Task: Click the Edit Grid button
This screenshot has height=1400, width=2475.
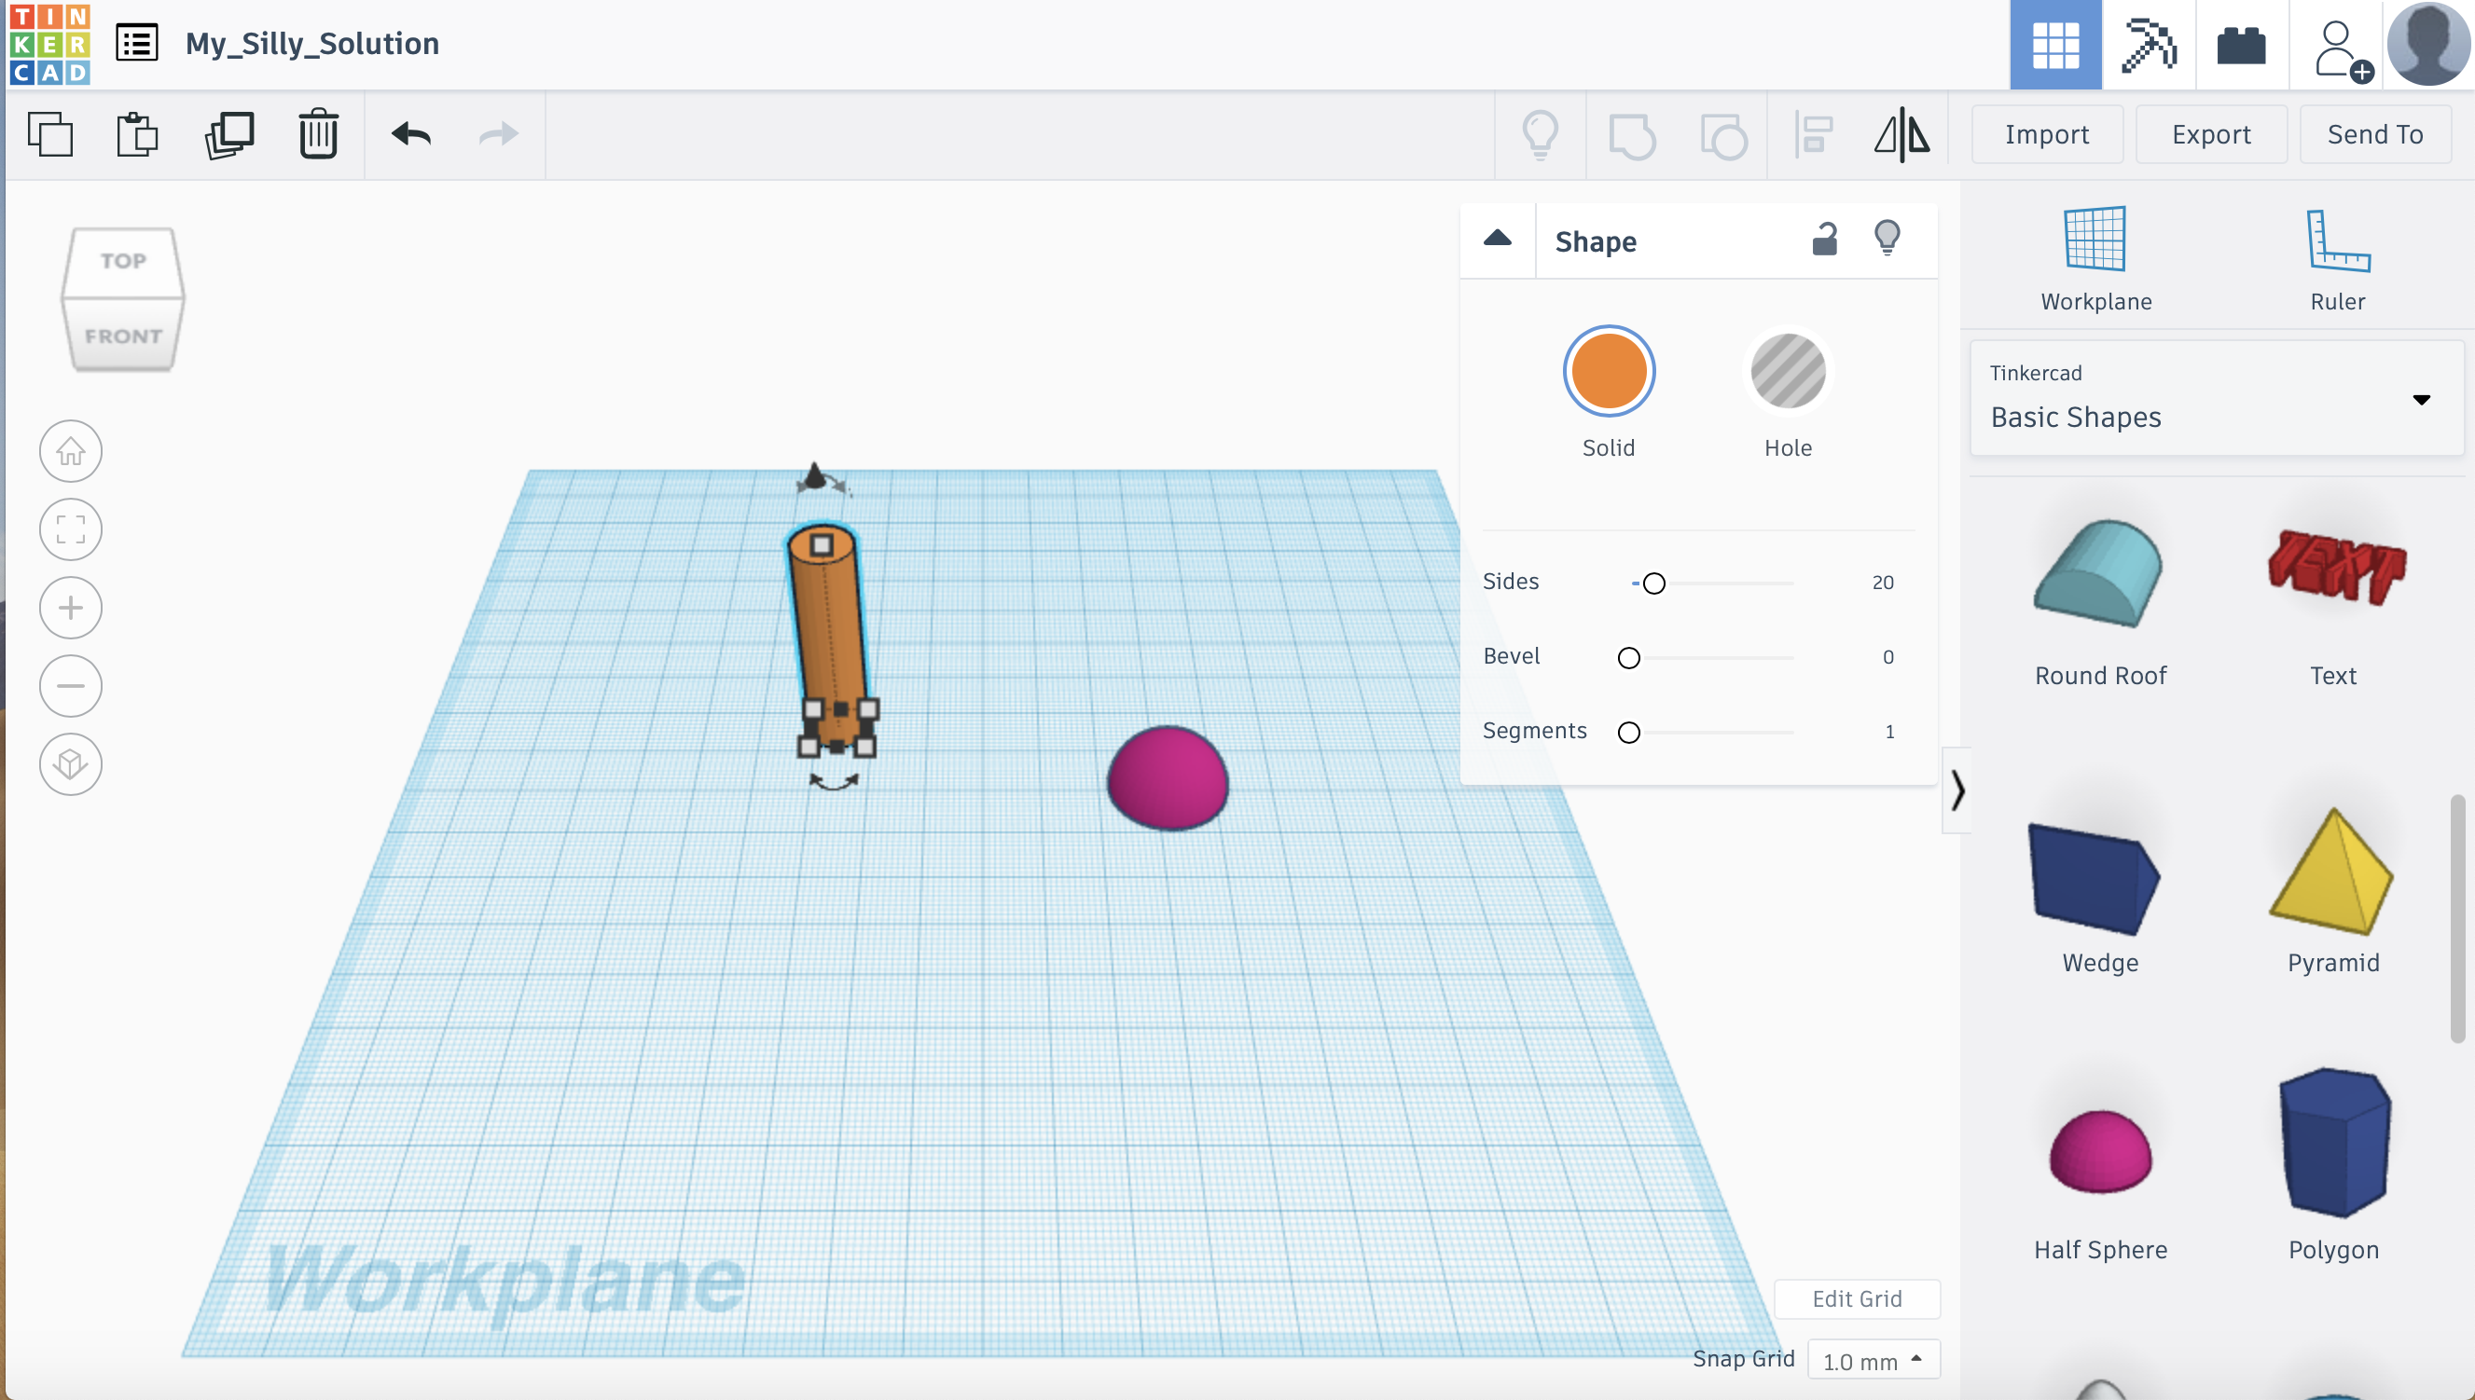Action: point(1858,1297)
